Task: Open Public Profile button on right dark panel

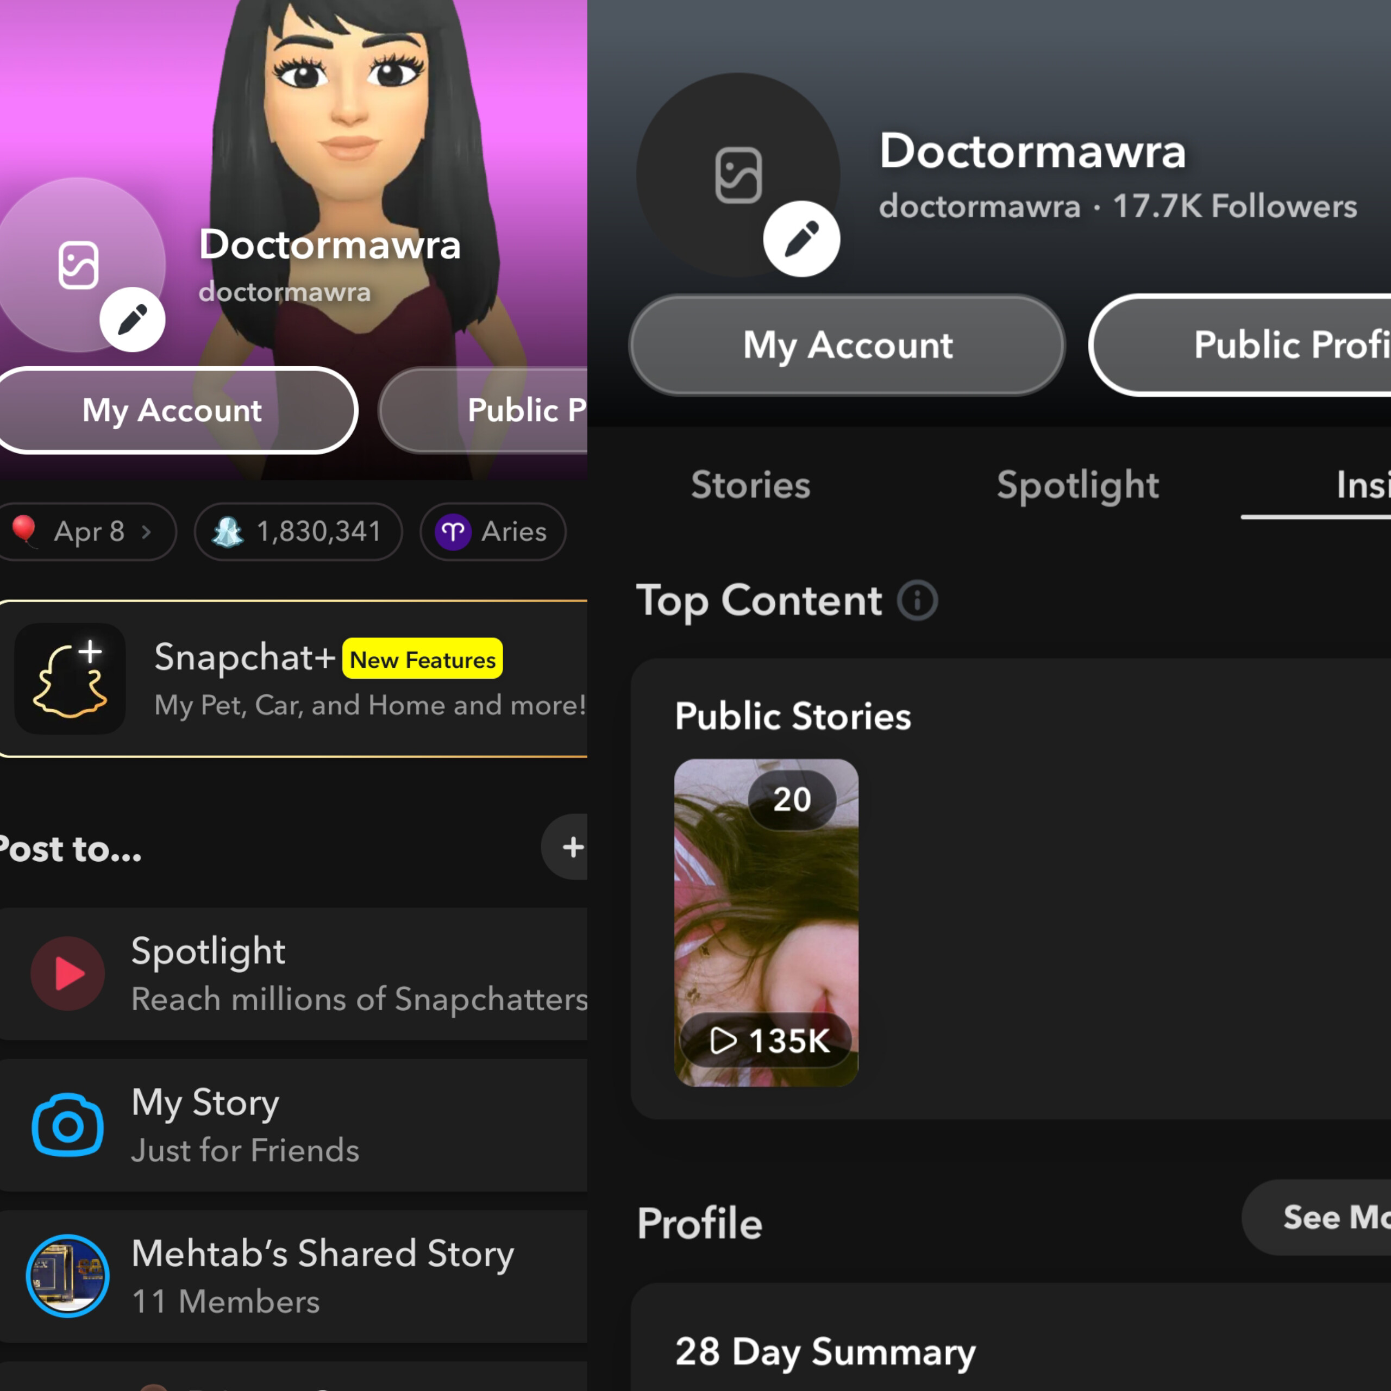Action: click(x=1240, y=345)
